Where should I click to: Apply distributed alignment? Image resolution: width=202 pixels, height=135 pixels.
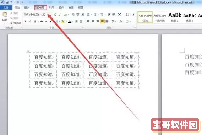pos(107,21)
